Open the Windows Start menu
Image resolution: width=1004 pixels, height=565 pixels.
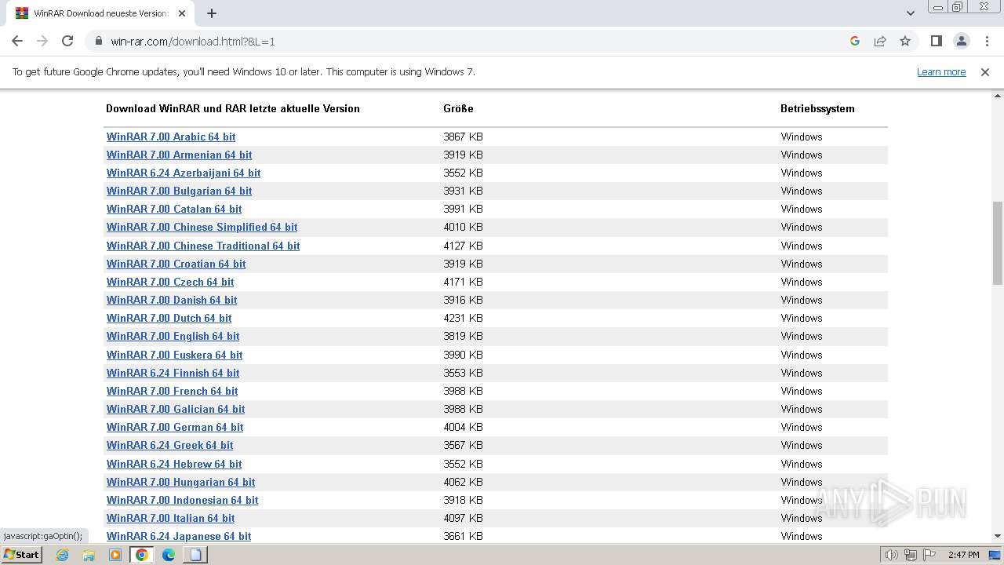click(22, 555)
